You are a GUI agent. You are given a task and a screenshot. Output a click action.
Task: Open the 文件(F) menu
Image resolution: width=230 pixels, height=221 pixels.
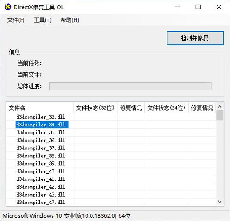[x=16, y=20]
